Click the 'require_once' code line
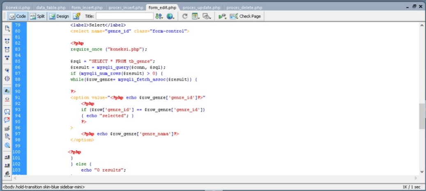The image size is (426, 191). 109,49
